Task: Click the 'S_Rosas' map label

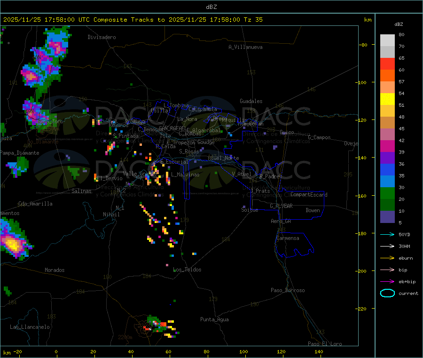Action: (x=189, y=151)
